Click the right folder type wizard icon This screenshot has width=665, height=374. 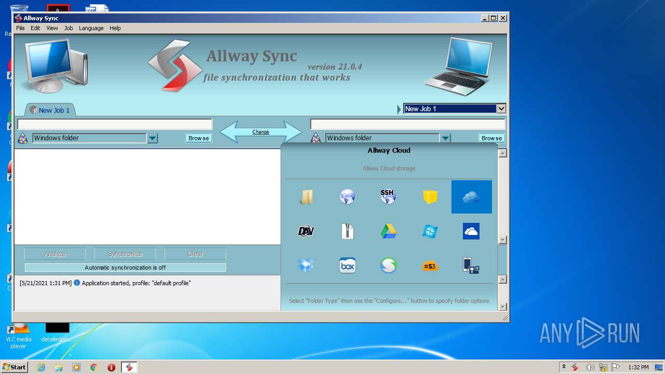click(x=315, y=138)
